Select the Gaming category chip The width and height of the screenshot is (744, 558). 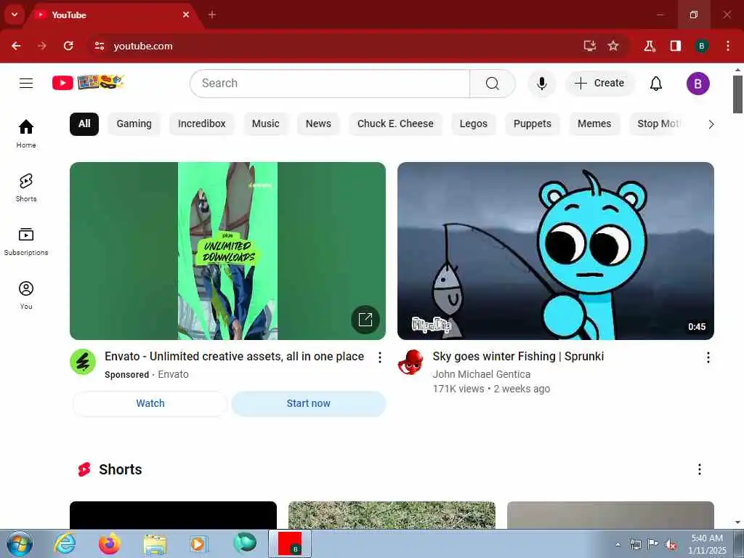coord(134,124)
